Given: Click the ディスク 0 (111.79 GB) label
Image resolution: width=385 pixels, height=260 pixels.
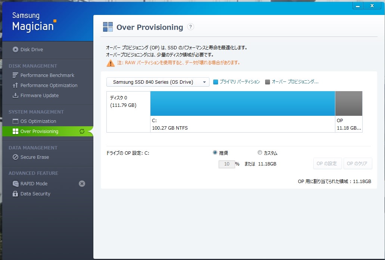Looking at the screenshot, I should tap(123, 101).
